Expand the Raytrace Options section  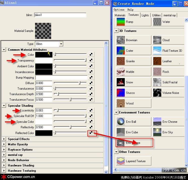(4, 150)
